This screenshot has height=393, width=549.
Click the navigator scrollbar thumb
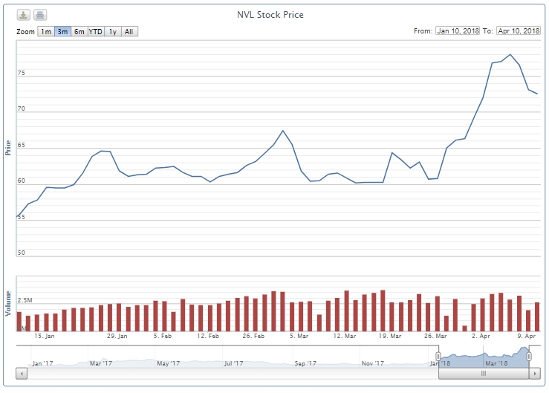coord(484,374)
